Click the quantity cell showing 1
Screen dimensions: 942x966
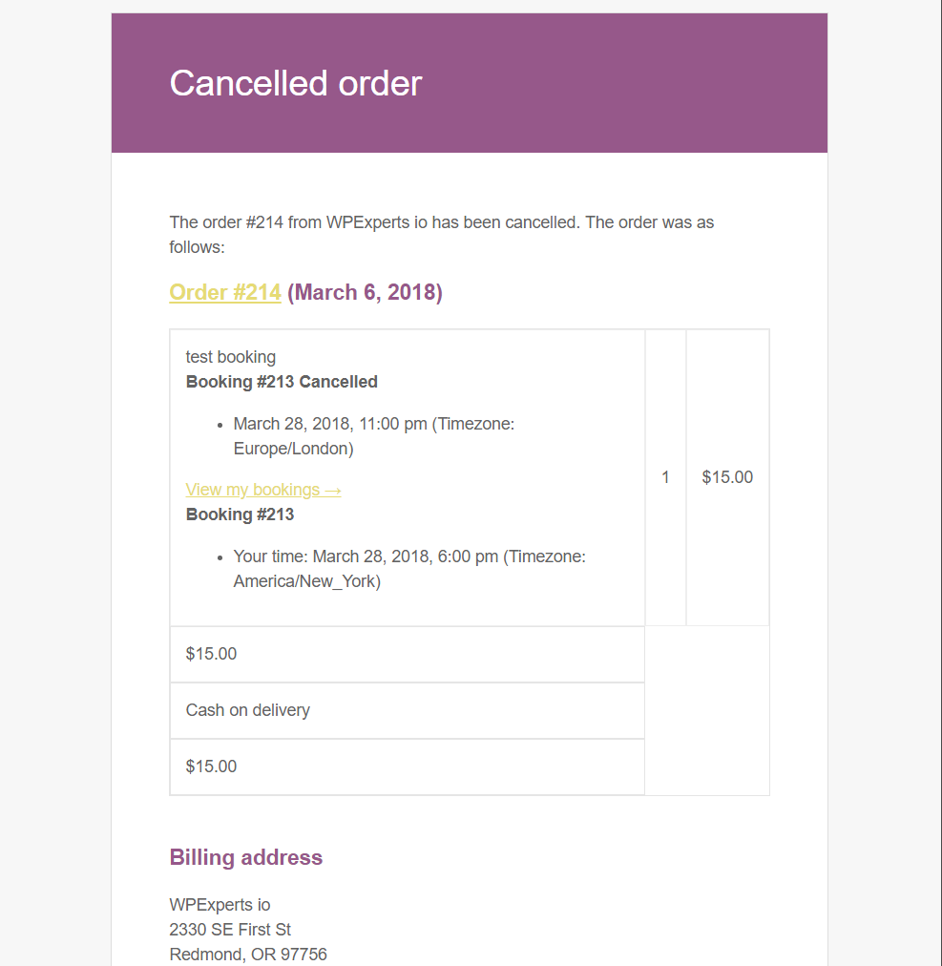(665, 477)
